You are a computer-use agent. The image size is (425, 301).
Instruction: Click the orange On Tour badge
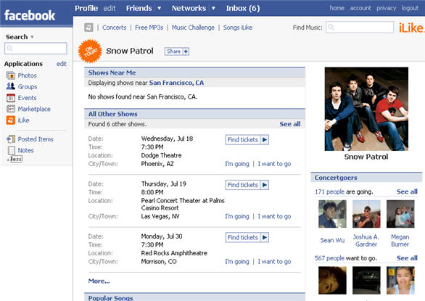tap(90, 51)
